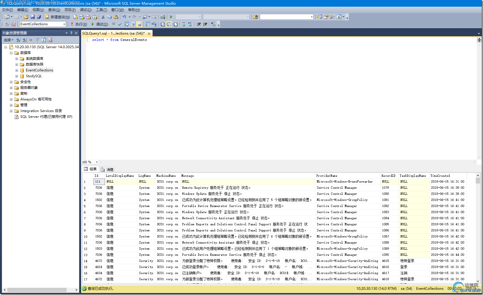This screenshot has width=483, height=295.
Task: Disconnect server in Object Explorer toolbar
Action: click(x=24, y=40)
